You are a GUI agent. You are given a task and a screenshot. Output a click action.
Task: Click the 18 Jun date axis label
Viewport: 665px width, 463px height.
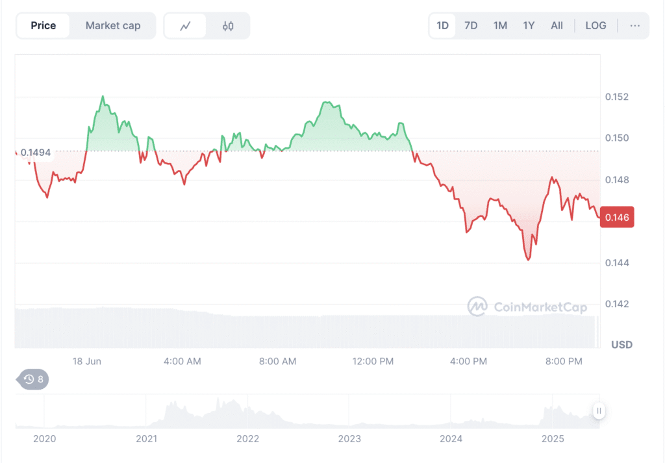coord(86,361)
